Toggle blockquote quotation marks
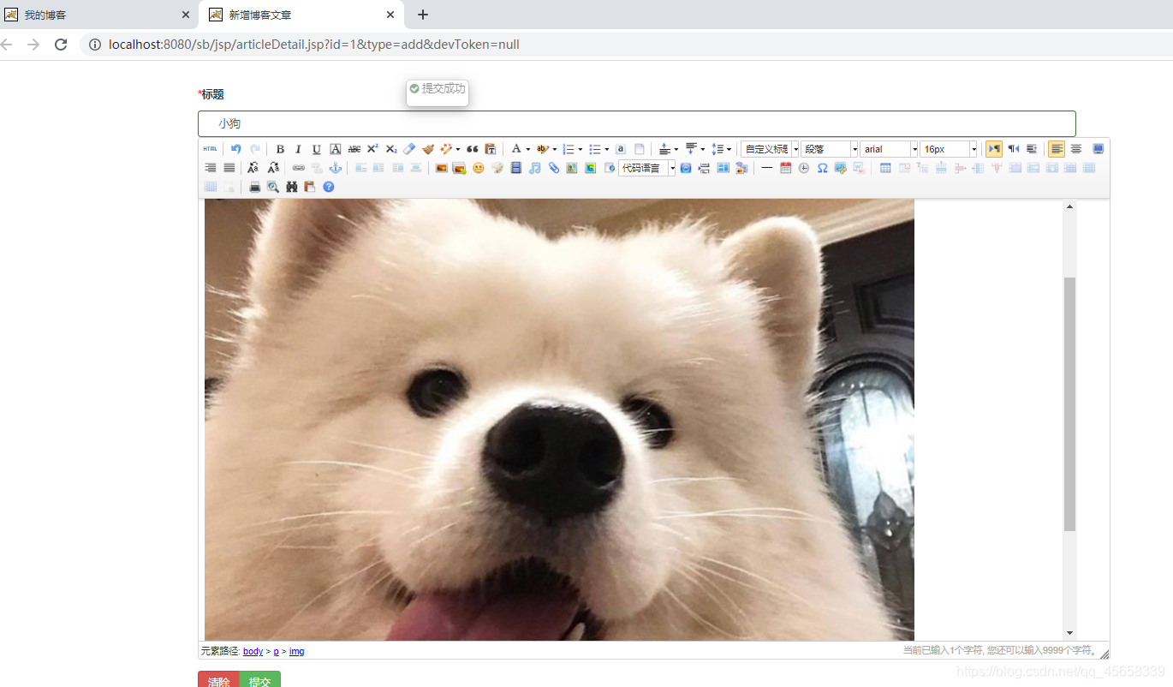The width and height of the screenshot is (1173, 687). [472, 149]
